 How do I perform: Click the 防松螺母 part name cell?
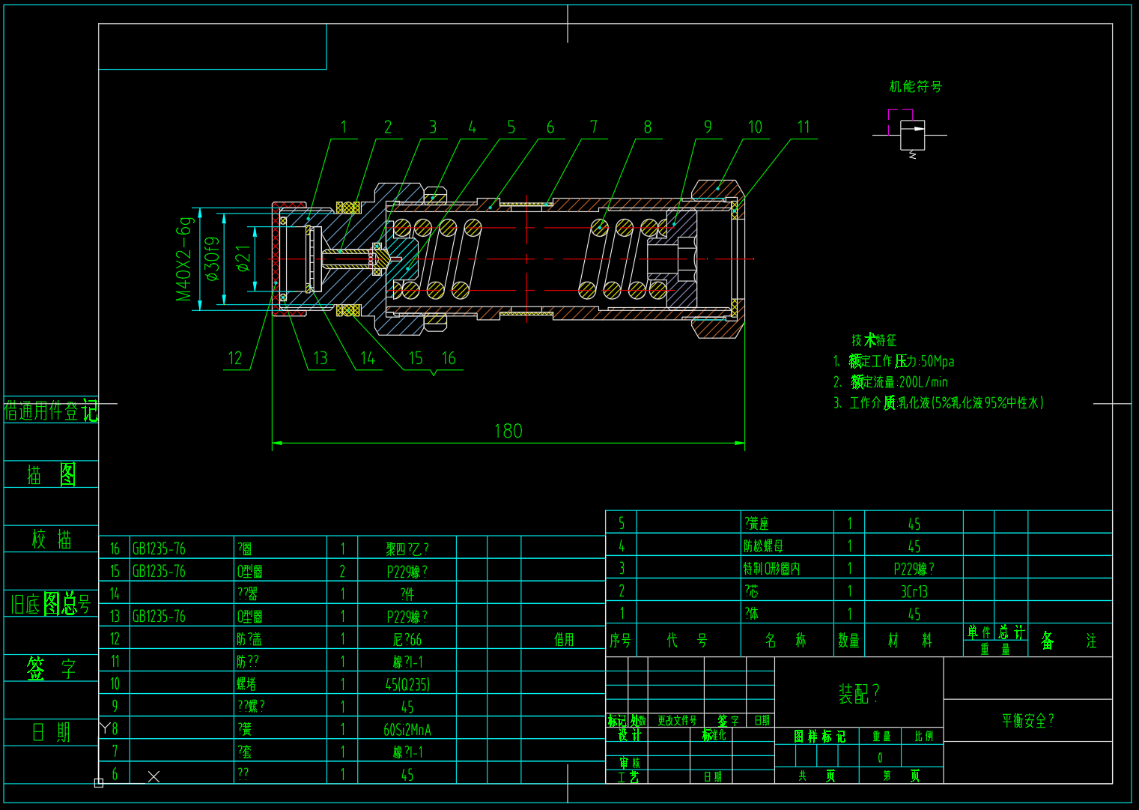pyautogui.click(x=763, y=546)
